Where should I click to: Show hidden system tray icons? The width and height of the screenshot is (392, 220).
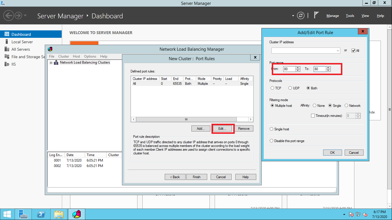(344, 214)
